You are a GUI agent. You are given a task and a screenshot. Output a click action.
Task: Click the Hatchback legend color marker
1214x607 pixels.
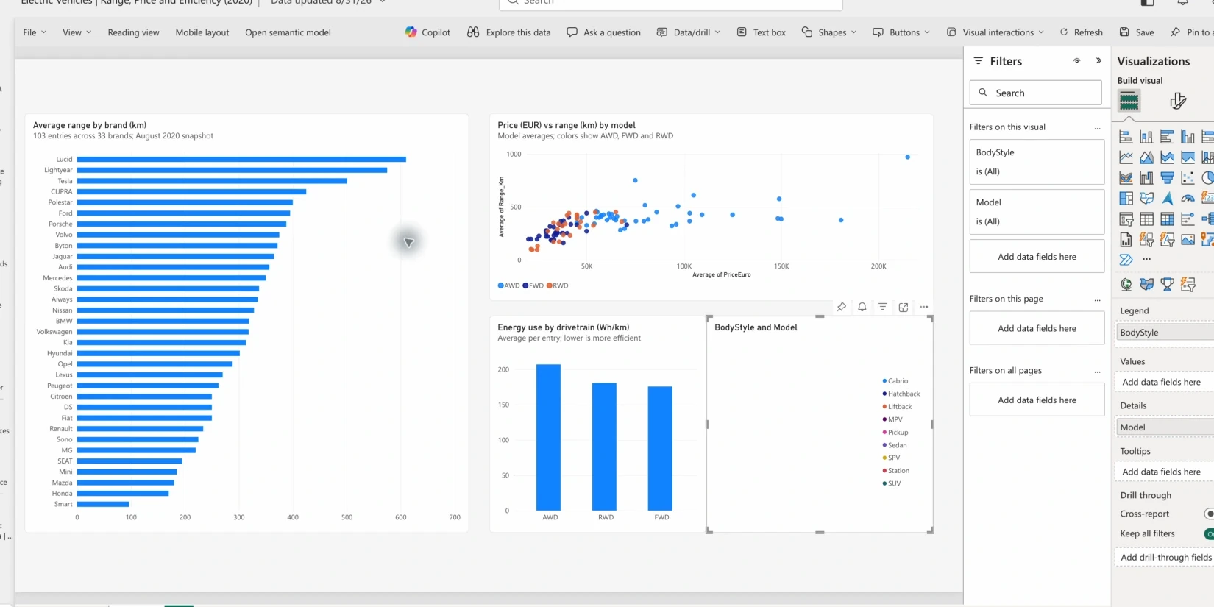point(884,394)
